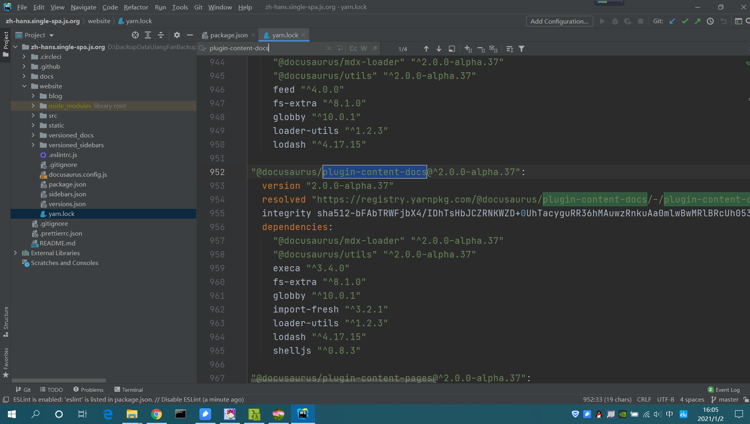Expand versioned_docs folder
Viewport: 750px width, 424px height.
pyautogui.click(x=33, y=135)
